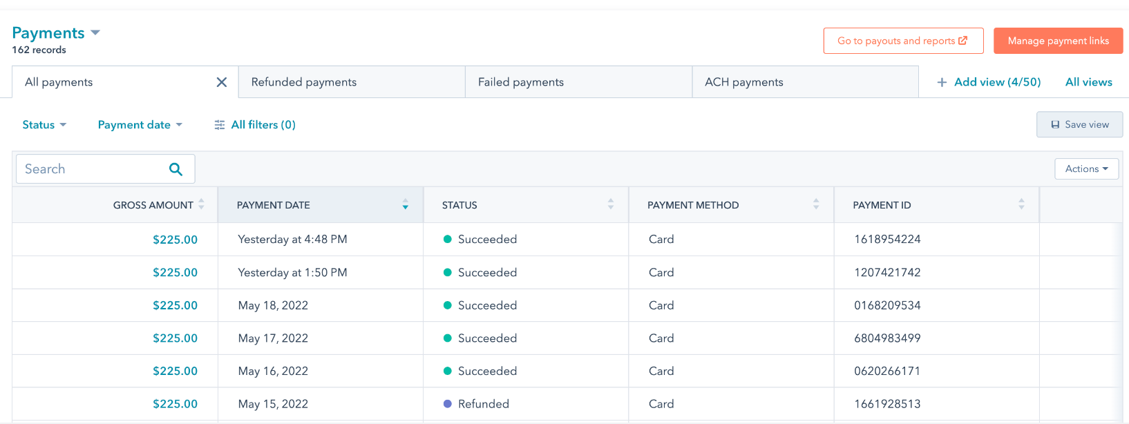Open the All views link
Screen dimensions: 1129x424
tap(1089, 82)
